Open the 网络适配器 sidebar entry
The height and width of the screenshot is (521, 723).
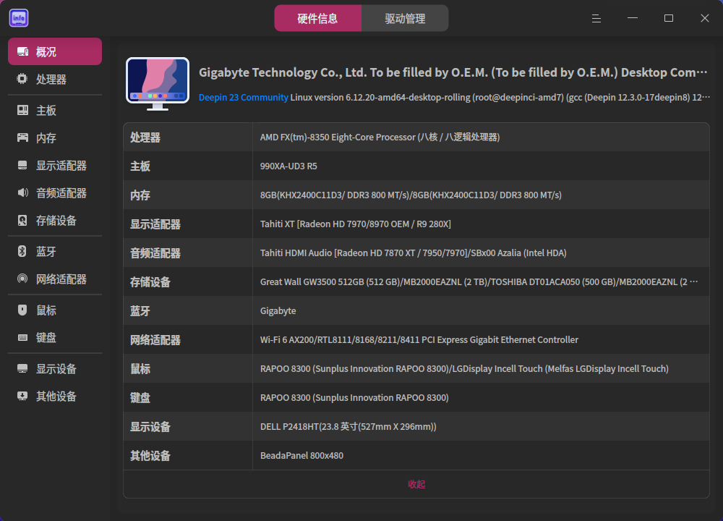pyautogui.click(x=55, y=279)
